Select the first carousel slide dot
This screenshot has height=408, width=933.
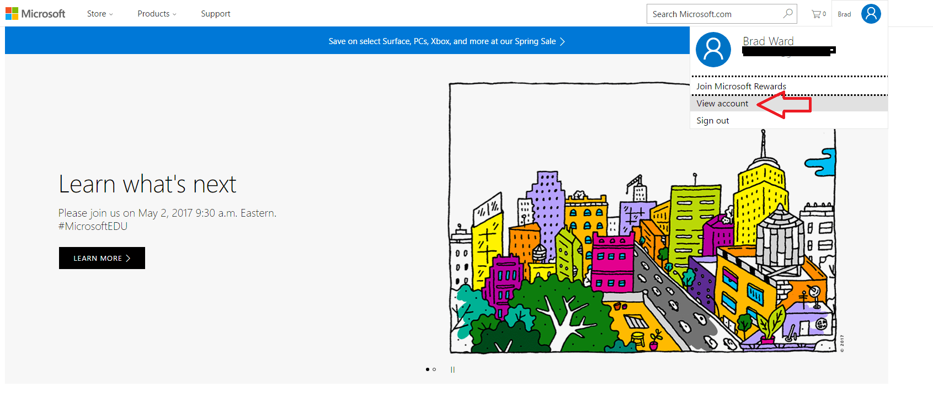pos(427,369)
